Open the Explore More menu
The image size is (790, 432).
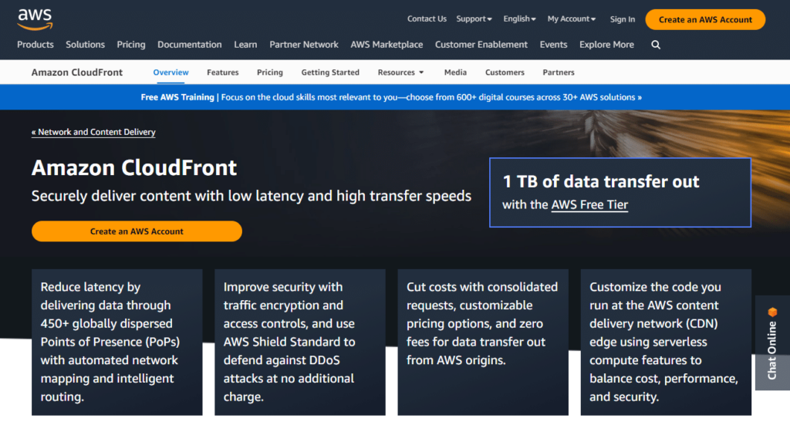pos(606,45)
